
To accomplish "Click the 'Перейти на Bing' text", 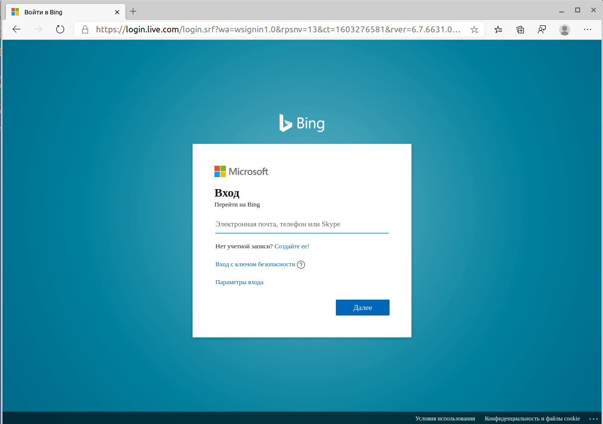I will pyautogui.click(x=237, y=205).
